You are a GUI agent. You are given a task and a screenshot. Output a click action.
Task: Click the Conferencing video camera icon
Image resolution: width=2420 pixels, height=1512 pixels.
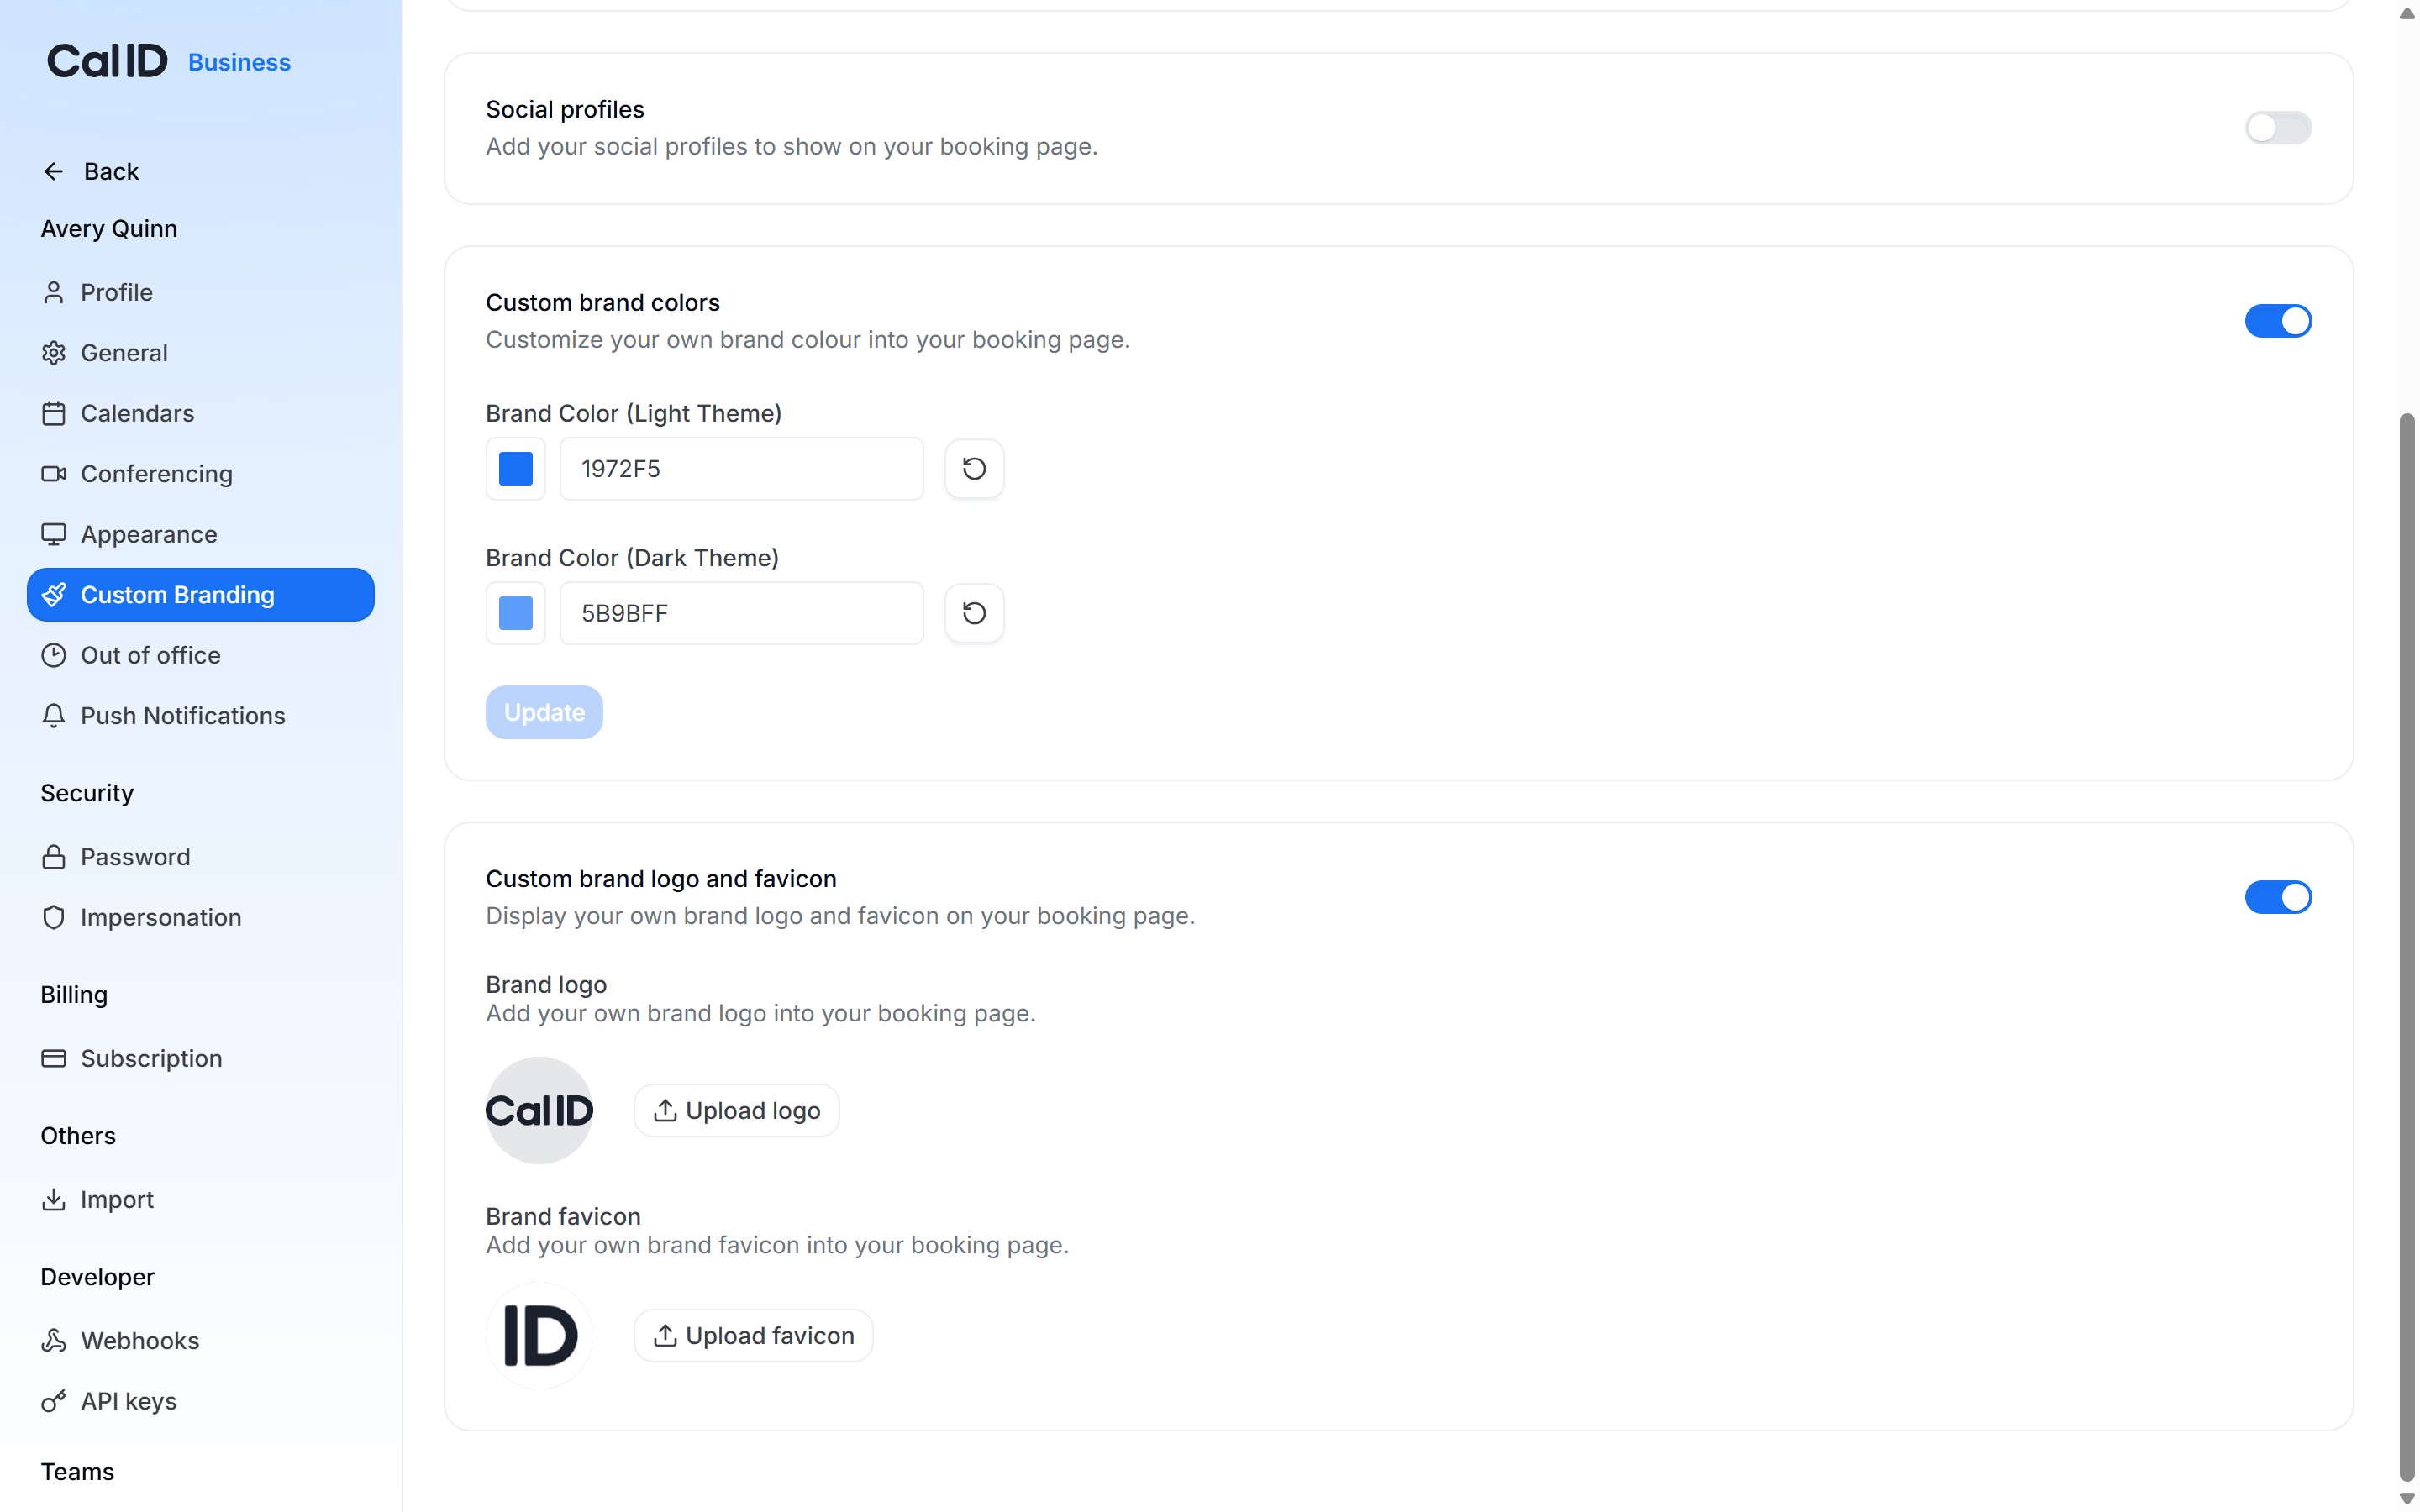click(x=54, y=474)
